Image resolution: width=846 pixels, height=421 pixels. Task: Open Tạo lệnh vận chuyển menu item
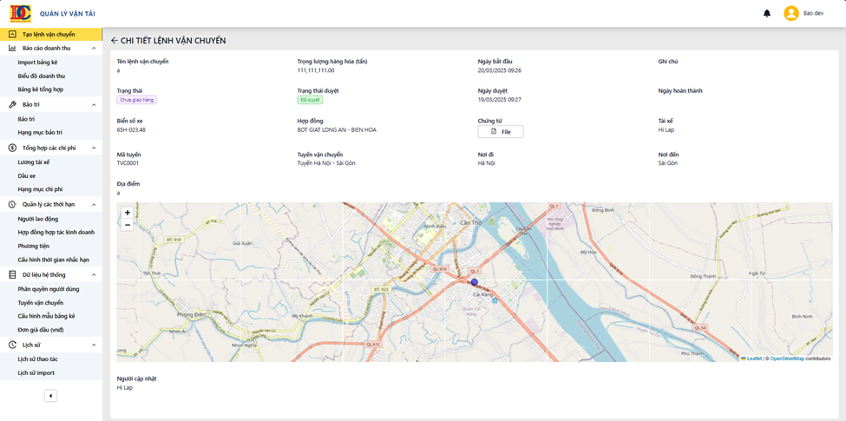point(51,35)
